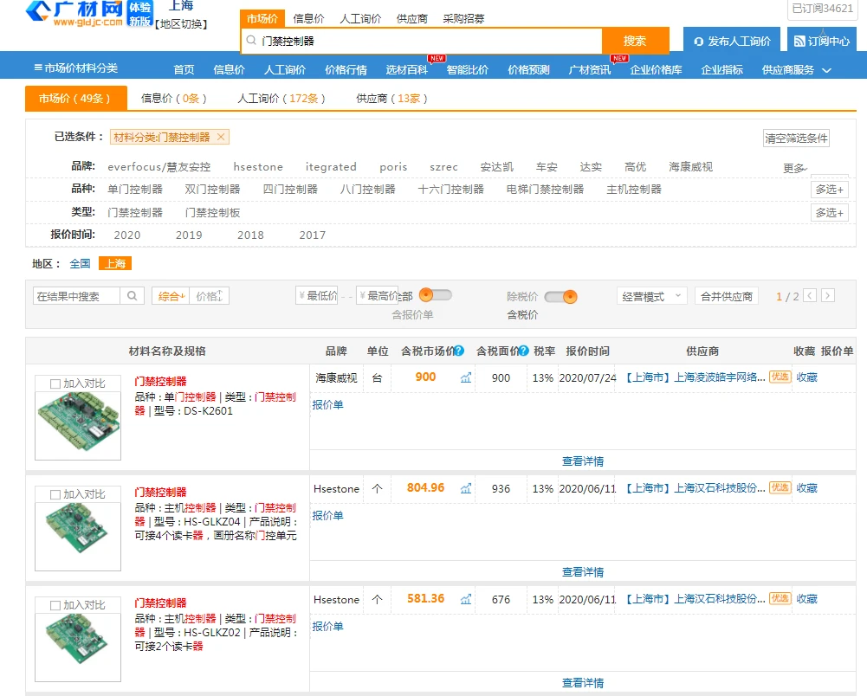Sort results by 综合
The height and width of the screenshot is (696, 867).
pos(171,296)
